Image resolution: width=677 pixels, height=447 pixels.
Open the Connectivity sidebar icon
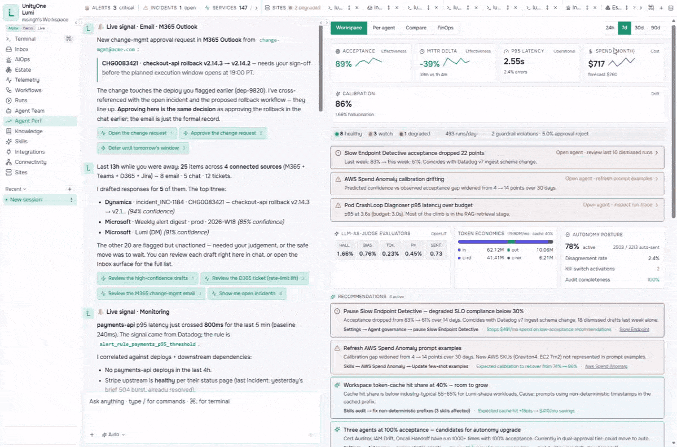coord(8,162)
